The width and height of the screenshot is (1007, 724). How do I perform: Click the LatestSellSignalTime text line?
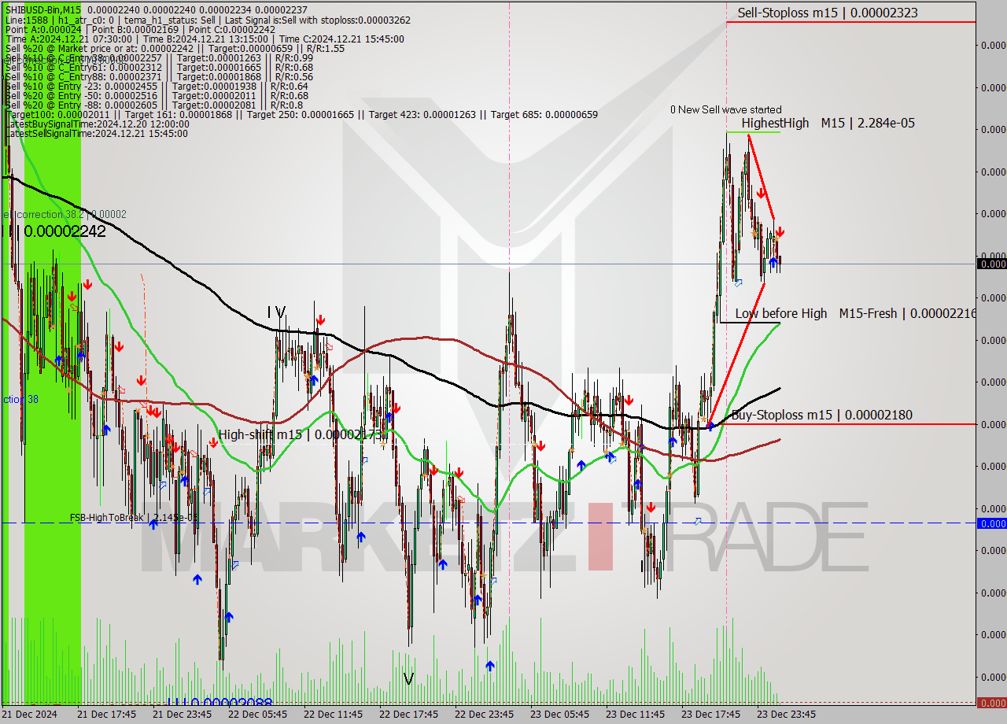(96, 133)
